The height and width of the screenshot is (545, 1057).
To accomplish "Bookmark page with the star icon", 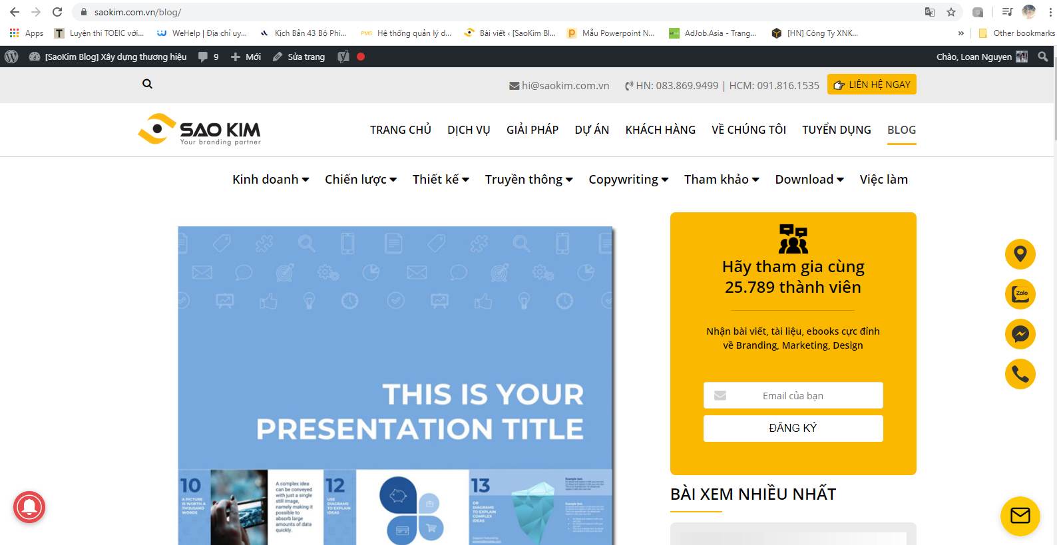I will click(951, 12).
